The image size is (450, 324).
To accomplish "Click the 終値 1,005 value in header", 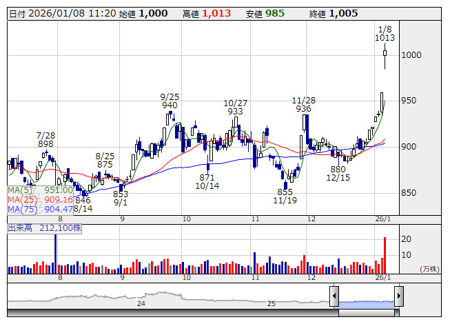I will tap(342, 13).
